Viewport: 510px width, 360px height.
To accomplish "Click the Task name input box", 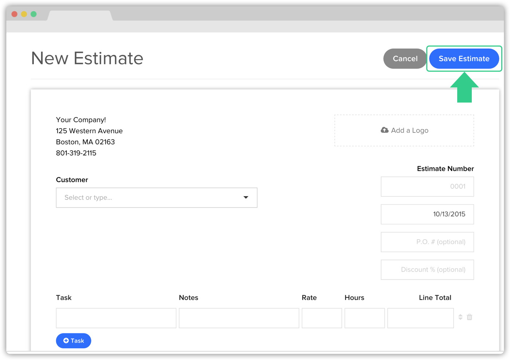I will [x=116, y=318].
